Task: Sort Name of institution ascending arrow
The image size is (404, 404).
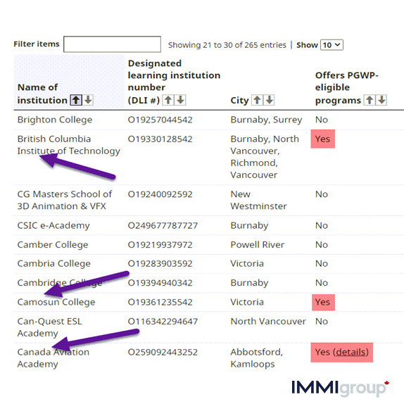Action: pyautogui.click(x=76, y=100)
